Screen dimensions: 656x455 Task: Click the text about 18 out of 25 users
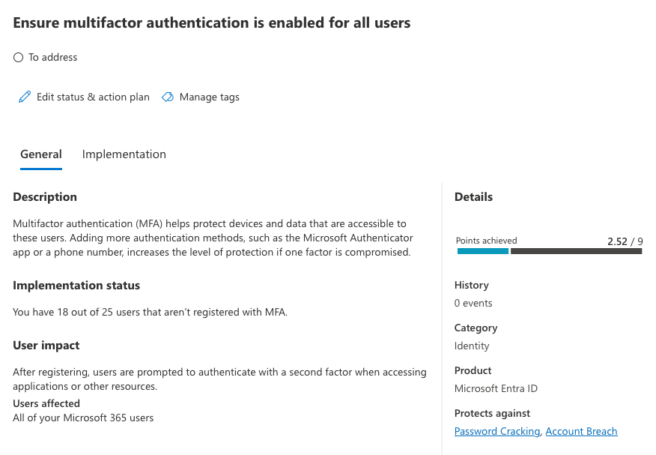151,313
